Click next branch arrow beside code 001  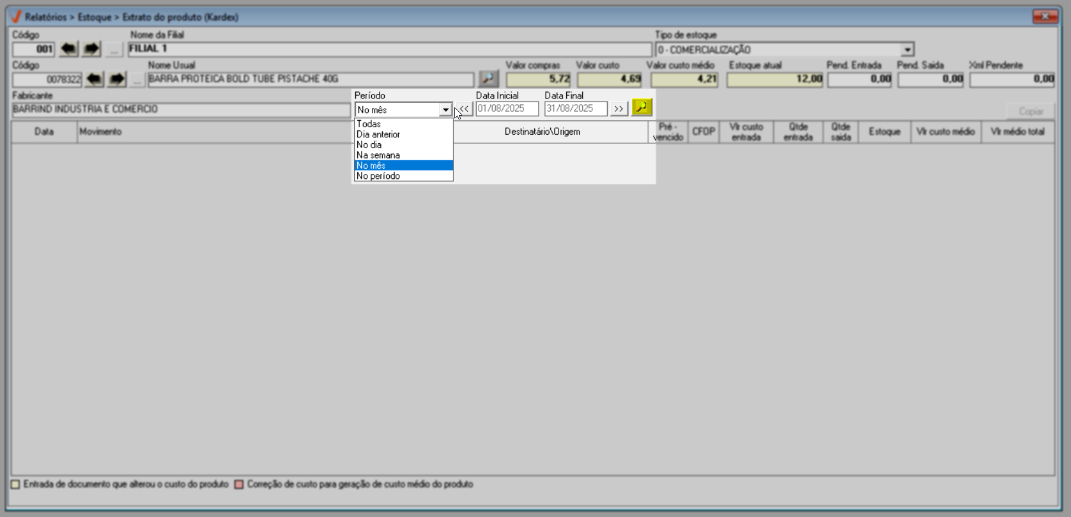[x=91, y=49]
